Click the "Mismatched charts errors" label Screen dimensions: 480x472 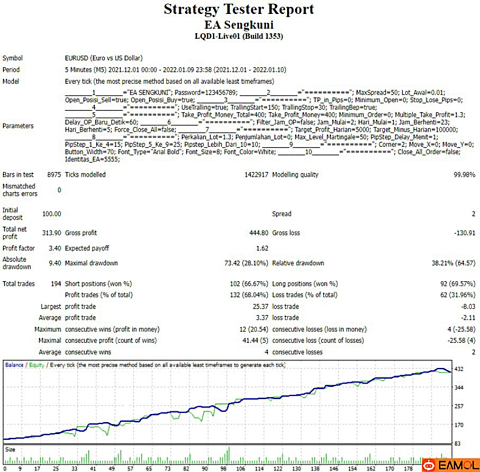20,190
